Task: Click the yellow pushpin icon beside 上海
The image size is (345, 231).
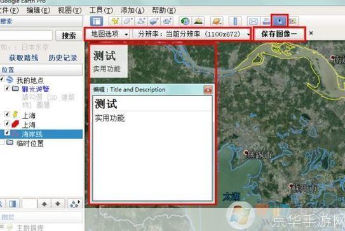Action: (x=15, y=115)
